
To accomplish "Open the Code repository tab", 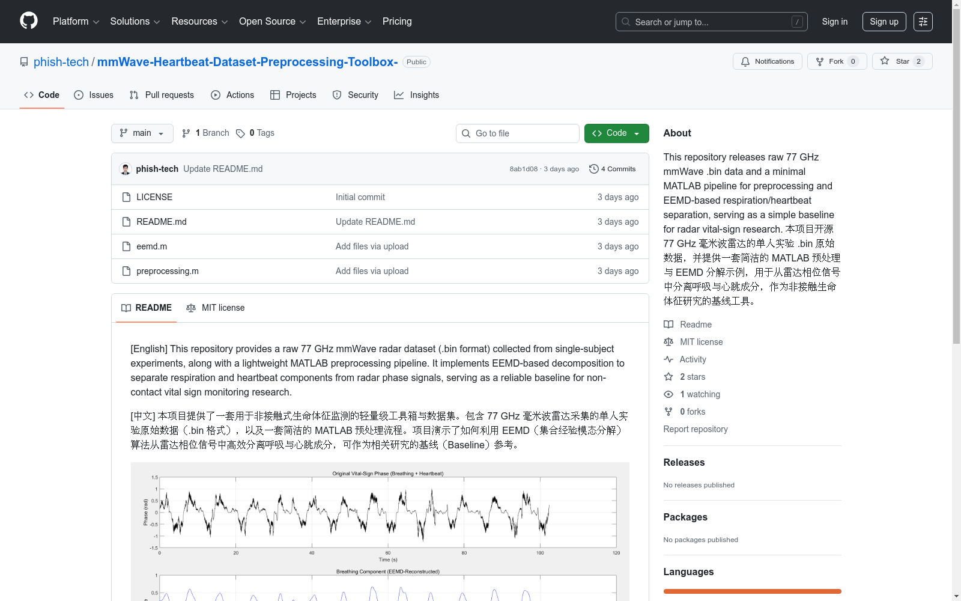I will [42, 95].
